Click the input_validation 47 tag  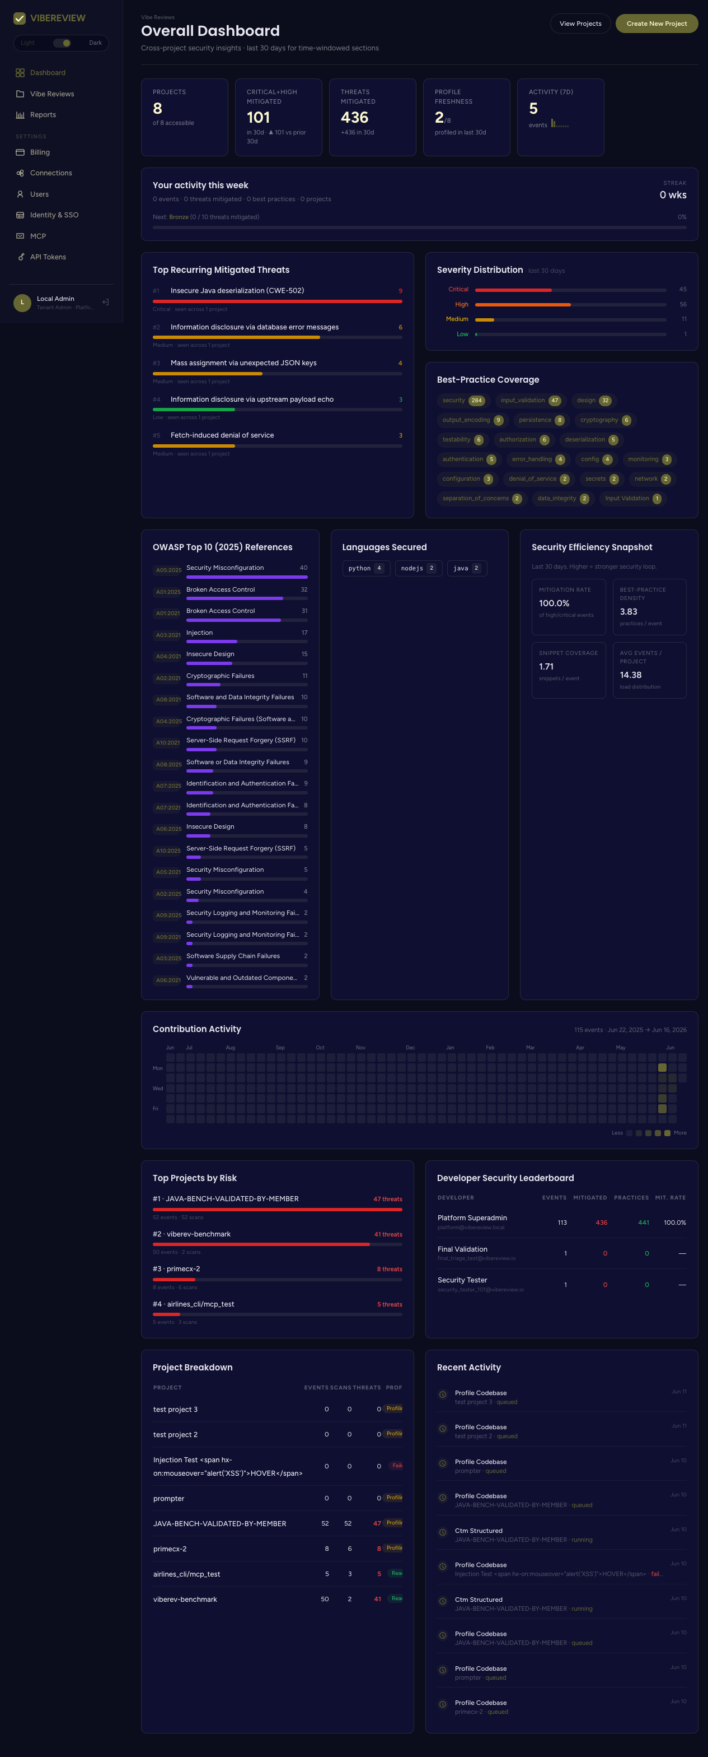pyautogui.click(x=530, y=401)
